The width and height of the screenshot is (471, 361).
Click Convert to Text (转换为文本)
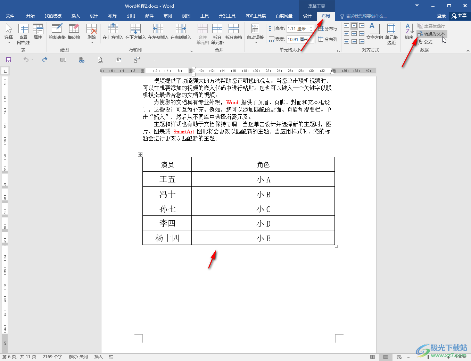pos(432,34)
